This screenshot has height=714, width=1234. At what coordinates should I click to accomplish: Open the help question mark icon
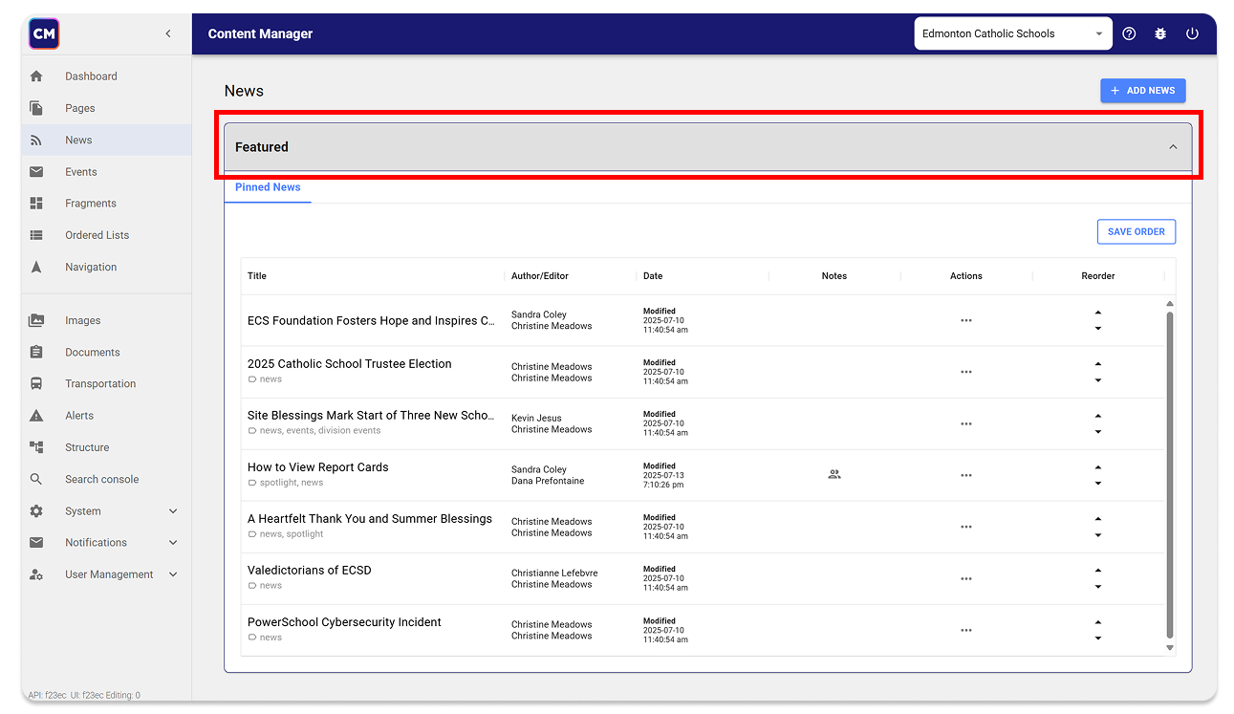click(1129, 33)
